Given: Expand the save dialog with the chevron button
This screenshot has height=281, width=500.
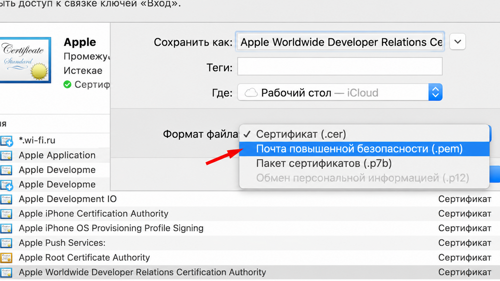Looking at the screenshot, I should coord(458,42).
